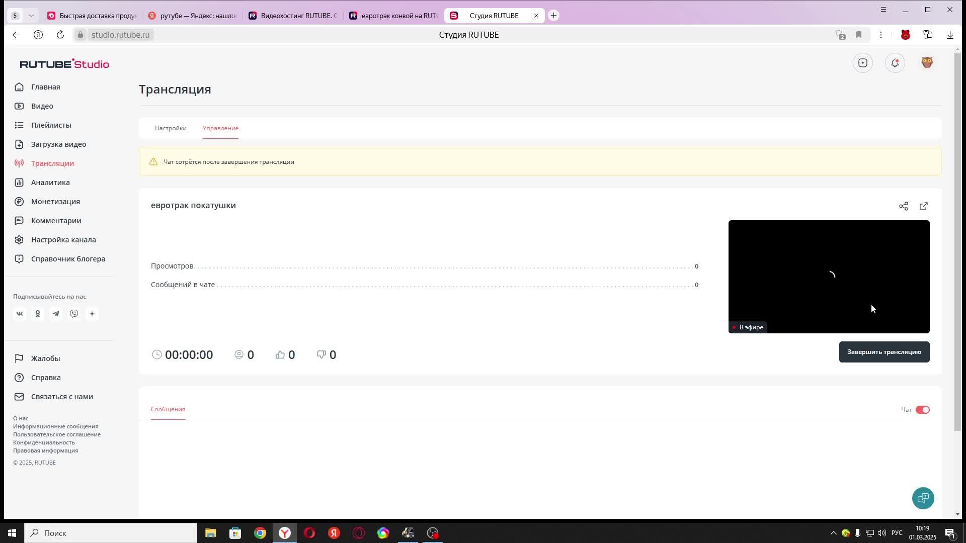Close the Студия RUTUBE tab
The width and height of the screenshot is (966, 543).
click(536, 16)
